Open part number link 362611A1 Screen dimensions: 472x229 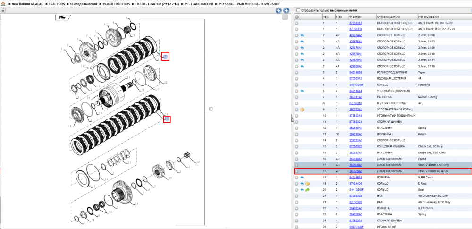pos(356,97)
